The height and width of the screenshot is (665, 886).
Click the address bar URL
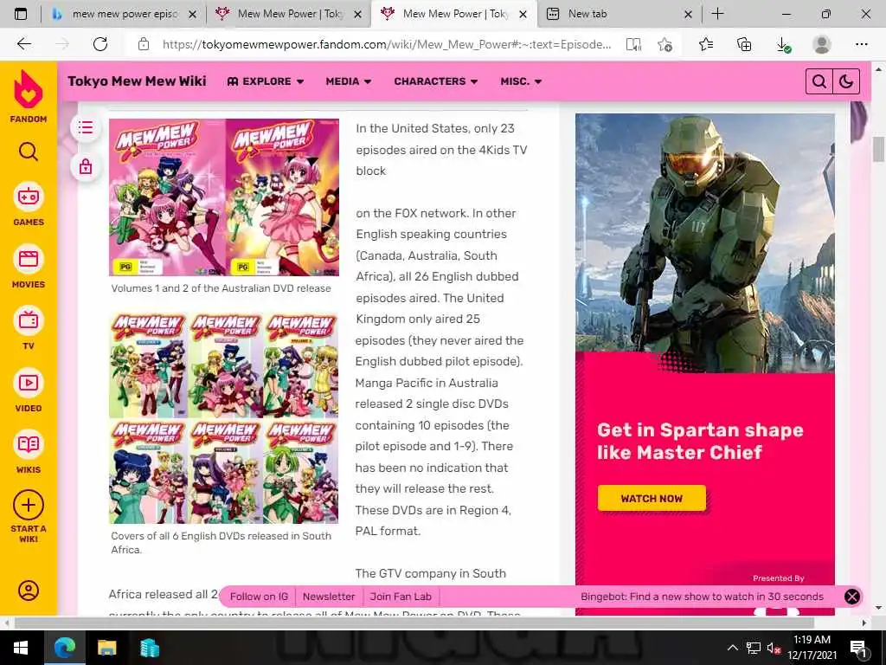[x=387, y=44]
